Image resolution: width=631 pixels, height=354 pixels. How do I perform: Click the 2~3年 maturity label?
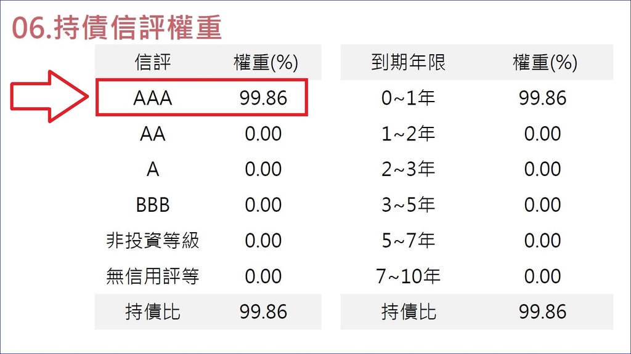pyautogui.click(x=408, y=169)
